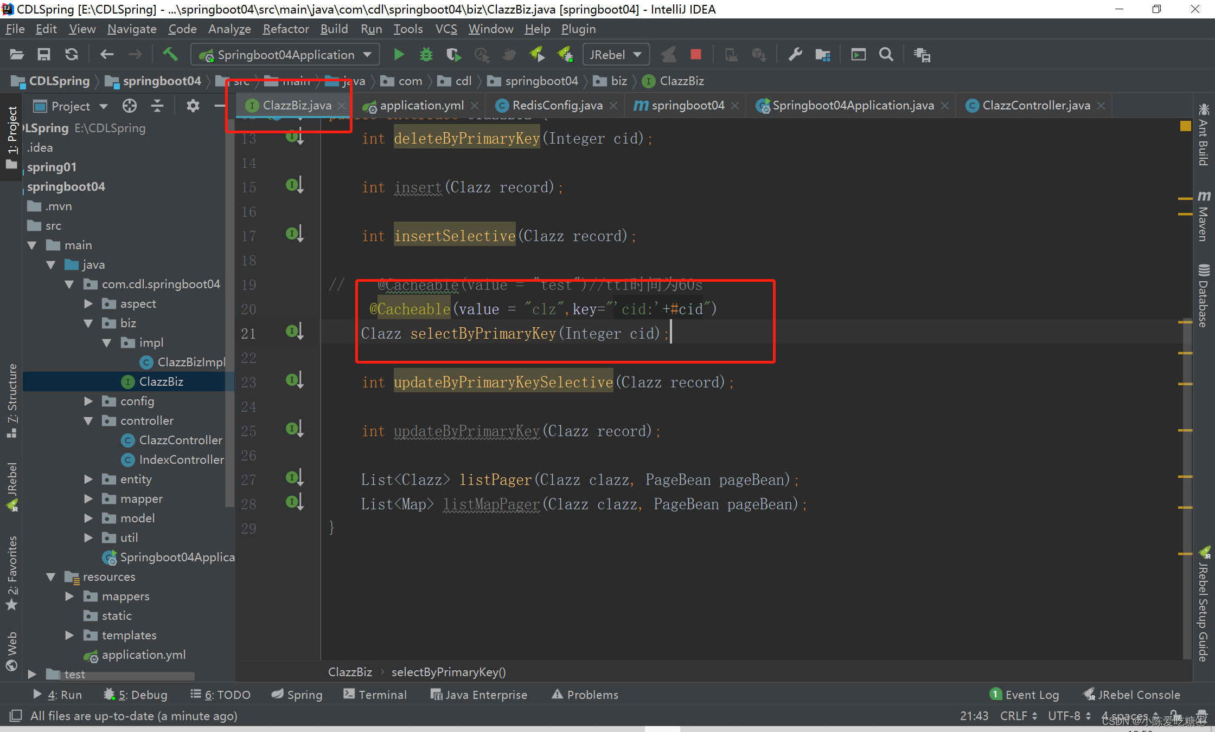This screenshot has height=732, width=1215.
Task: Collapse the controller package folder
Action: (x=88, y=421)
